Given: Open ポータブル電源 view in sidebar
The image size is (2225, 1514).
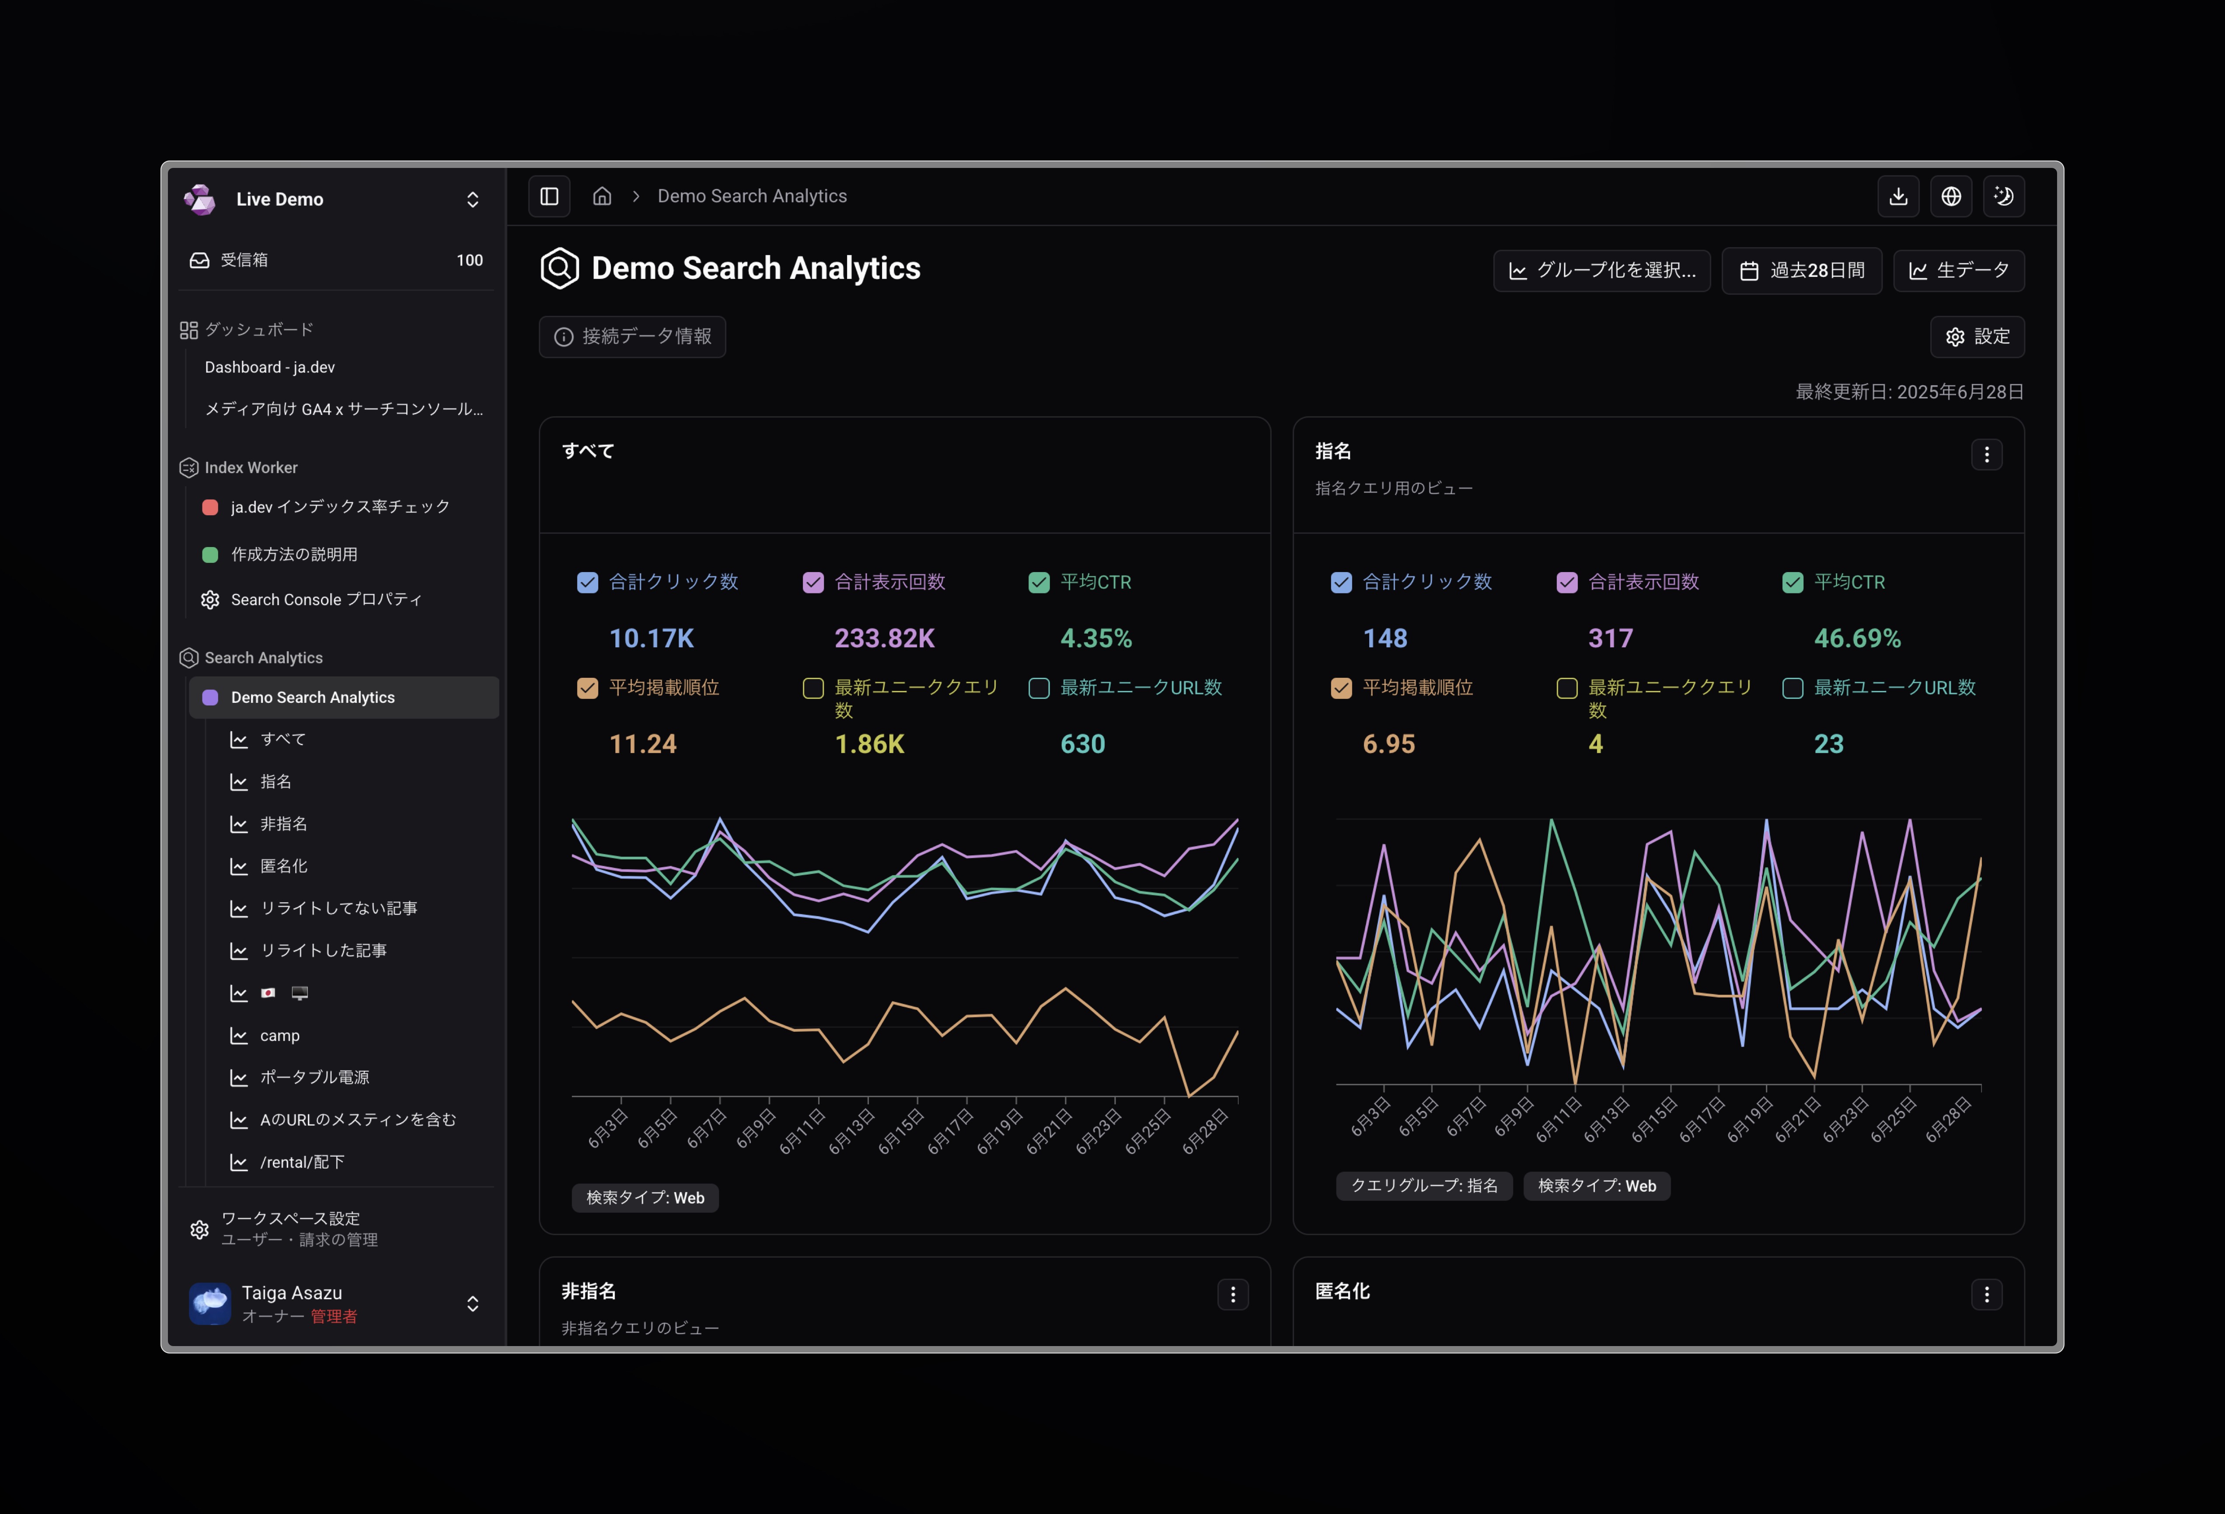Looking at the screenshot, I should click(x=314, y=1077).
